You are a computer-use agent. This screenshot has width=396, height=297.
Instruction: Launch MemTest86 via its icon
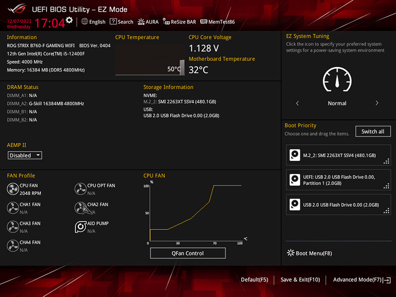[x=204, y=22]
